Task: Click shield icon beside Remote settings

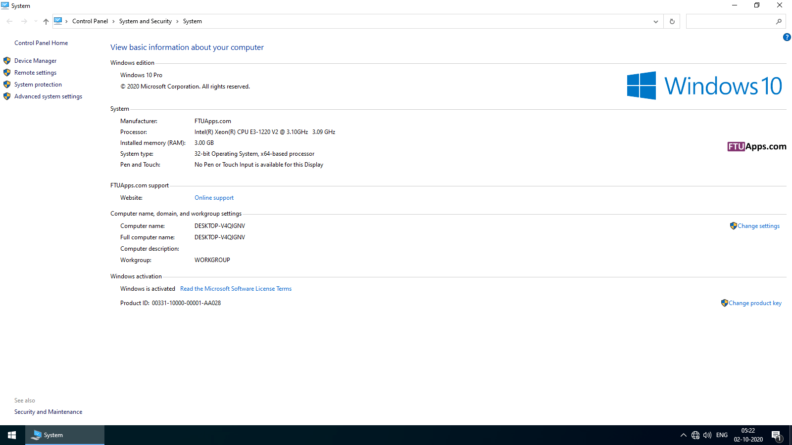Action: 7,73
